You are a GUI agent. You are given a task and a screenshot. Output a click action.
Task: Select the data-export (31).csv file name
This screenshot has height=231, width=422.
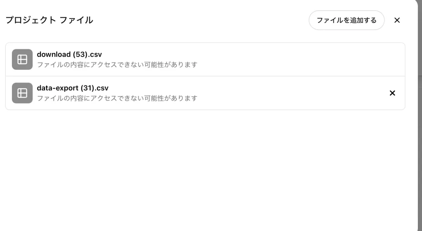pos(73,88)
